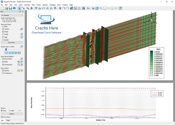Screen dimensions: 175x125
Task: Select the Rectangle geometry tool
Action: tap(108, 8)
